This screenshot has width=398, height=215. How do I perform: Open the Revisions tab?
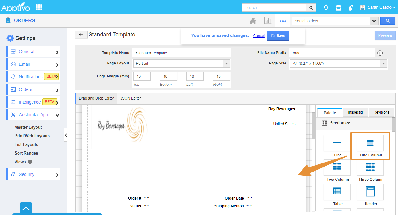[x=382, y=112]
